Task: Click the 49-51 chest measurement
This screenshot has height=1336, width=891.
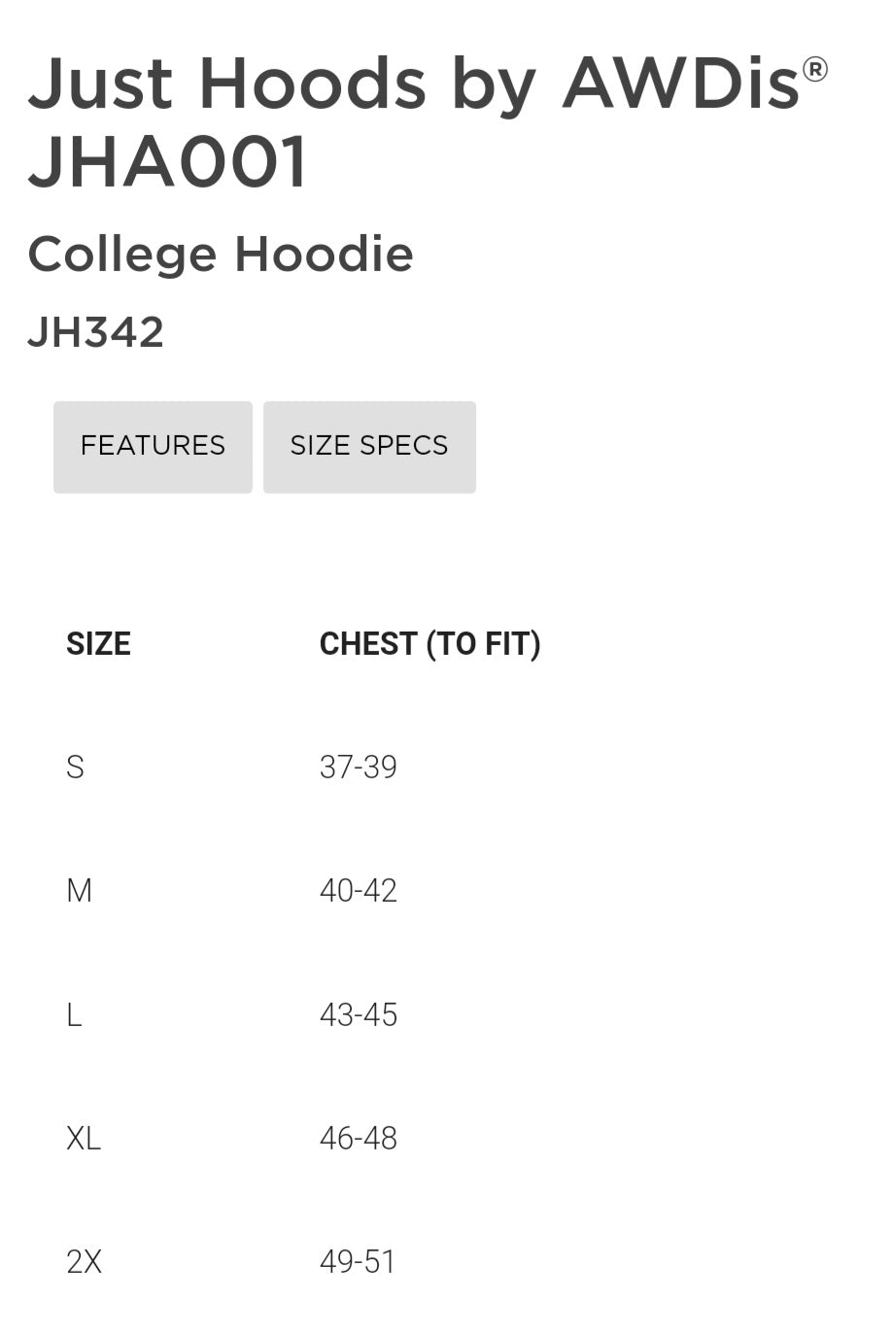Action: click(x=358, y=1262)
